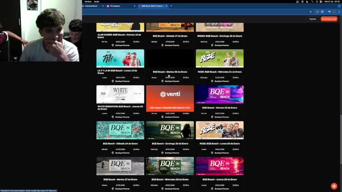Click the orange venti After Beach WASABI card
The image size is (342, 192).
(x=170, y=98)
